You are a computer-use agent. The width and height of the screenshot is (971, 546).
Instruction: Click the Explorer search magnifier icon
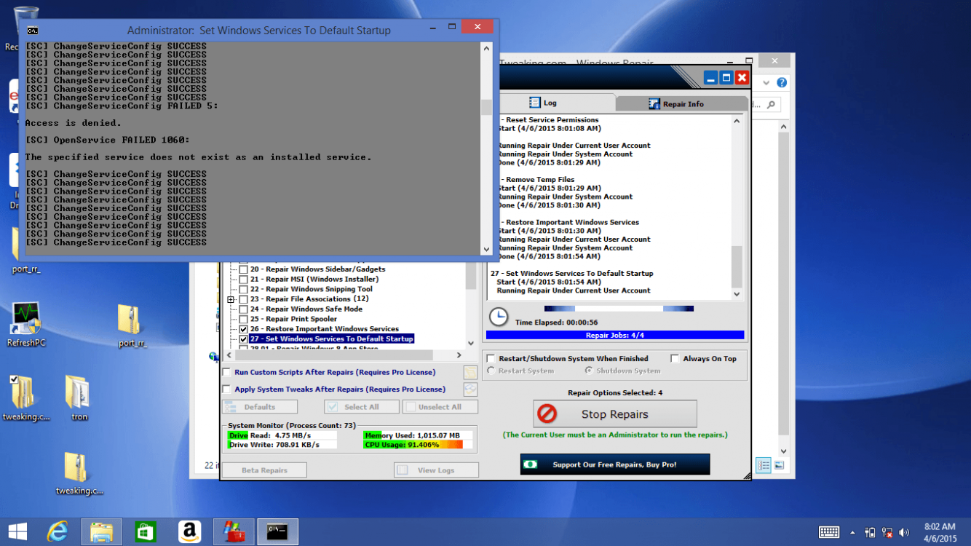(772, 105)
